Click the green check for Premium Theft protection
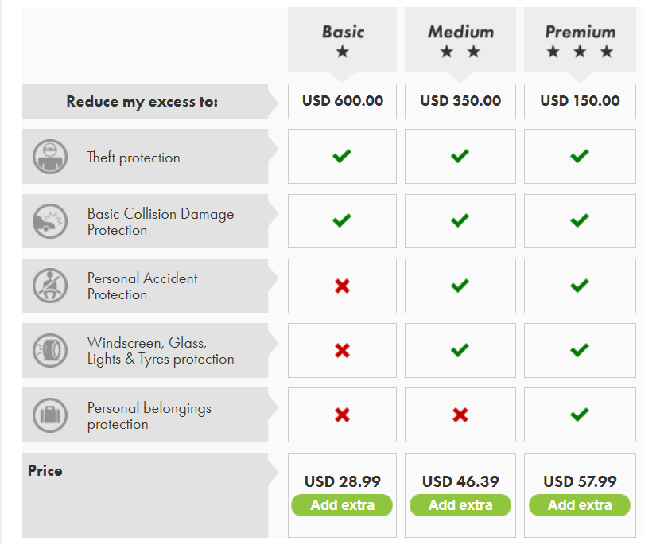664x545 pixels. pos(579,156)
